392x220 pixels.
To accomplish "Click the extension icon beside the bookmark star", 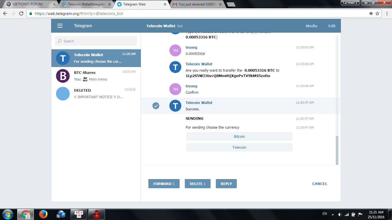I will (371, 13).
